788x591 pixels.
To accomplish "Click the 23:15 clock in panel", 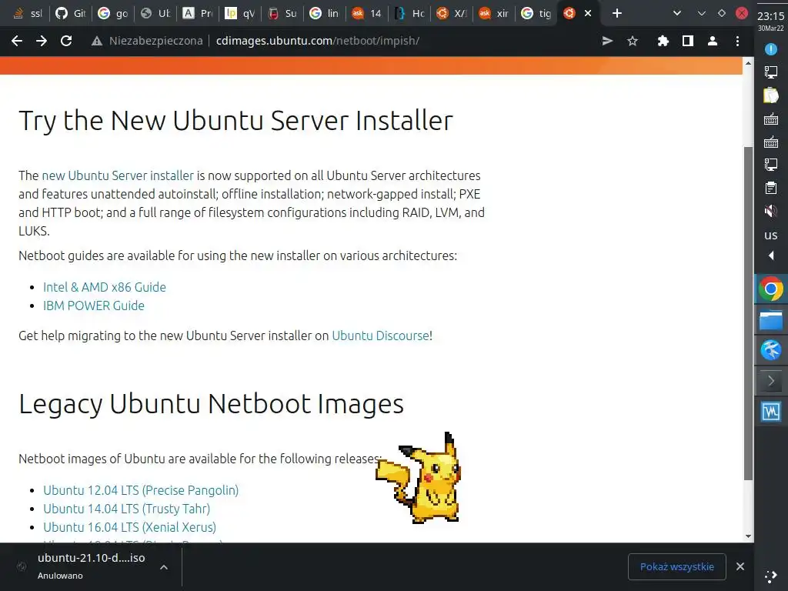I will click(x=771, y=16).
